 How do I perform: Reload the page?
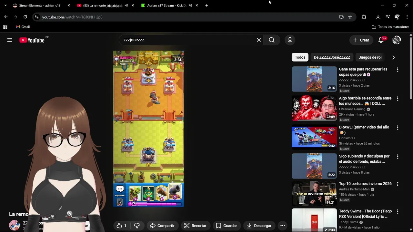pos(25,17)
